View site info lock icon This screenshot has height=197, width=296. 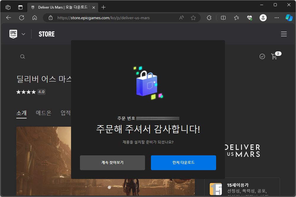(51, 18)
